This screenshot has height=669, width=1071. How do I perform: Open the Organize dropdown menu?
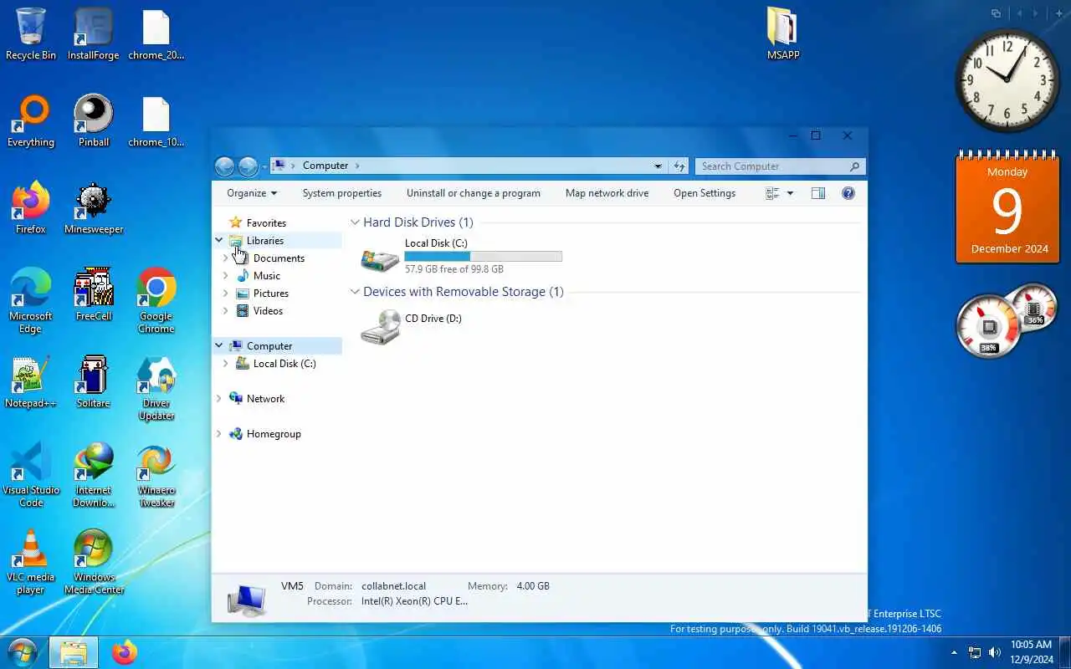point(252,193)
